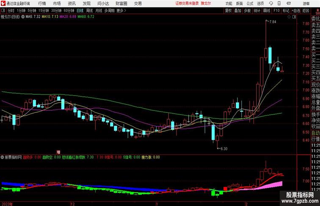This screenshot has width=320, height=206.
Task: Toggle the side panel icon at chart top-right
Action: 294,17
